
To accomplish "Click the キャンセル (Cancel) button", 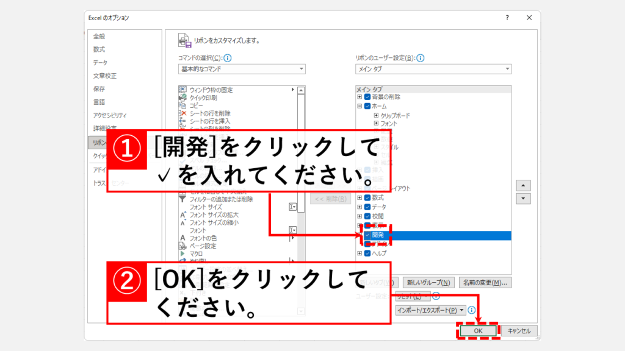I will (x=519, y=330).
